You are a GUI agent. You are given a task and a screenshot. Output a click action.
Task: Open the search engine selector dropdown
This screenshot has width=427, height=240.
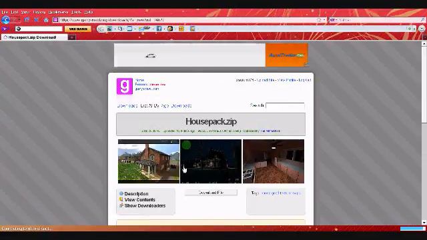tap(334, 20)
